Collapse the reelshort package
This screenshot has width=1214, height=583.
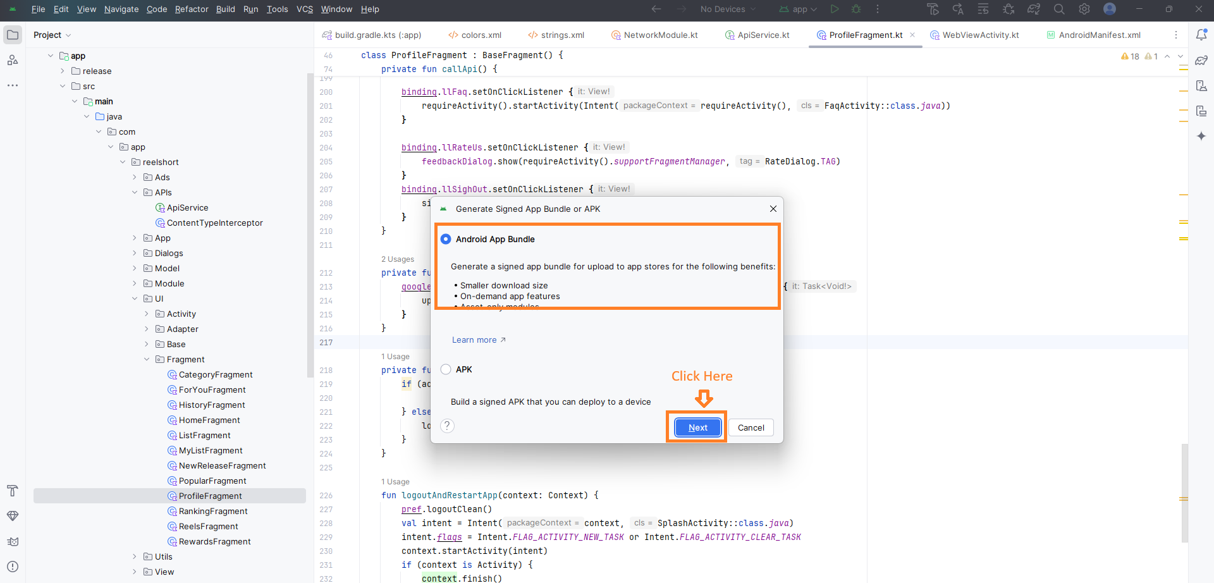click(123, 162)
